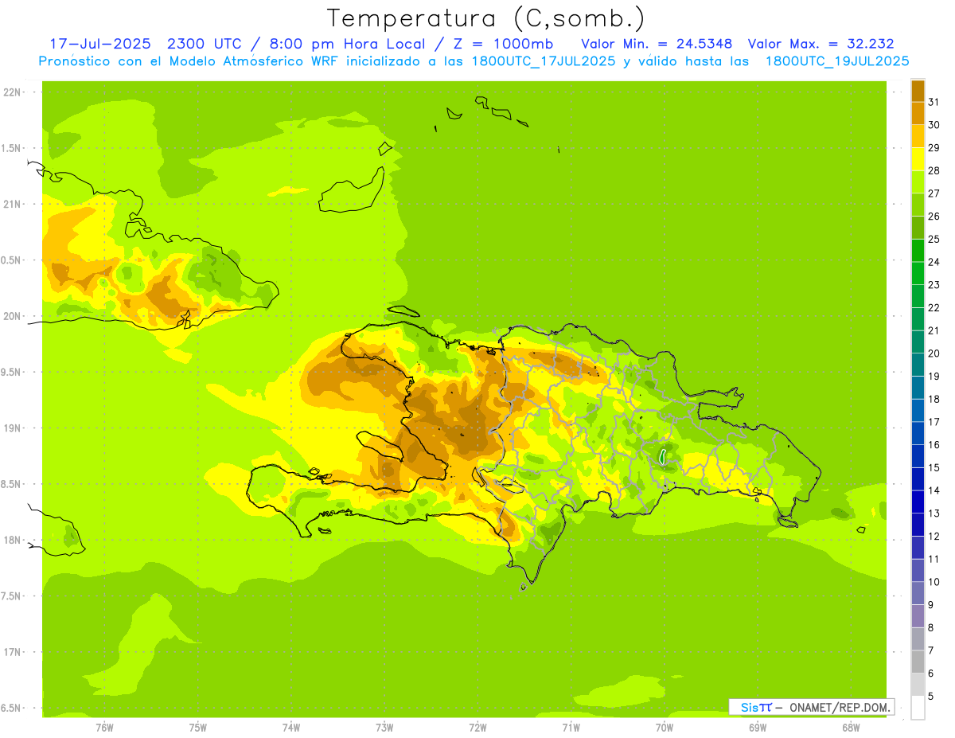Click the "73W" longitude axis label
The image size is (955, 738).
pos(384,727)
